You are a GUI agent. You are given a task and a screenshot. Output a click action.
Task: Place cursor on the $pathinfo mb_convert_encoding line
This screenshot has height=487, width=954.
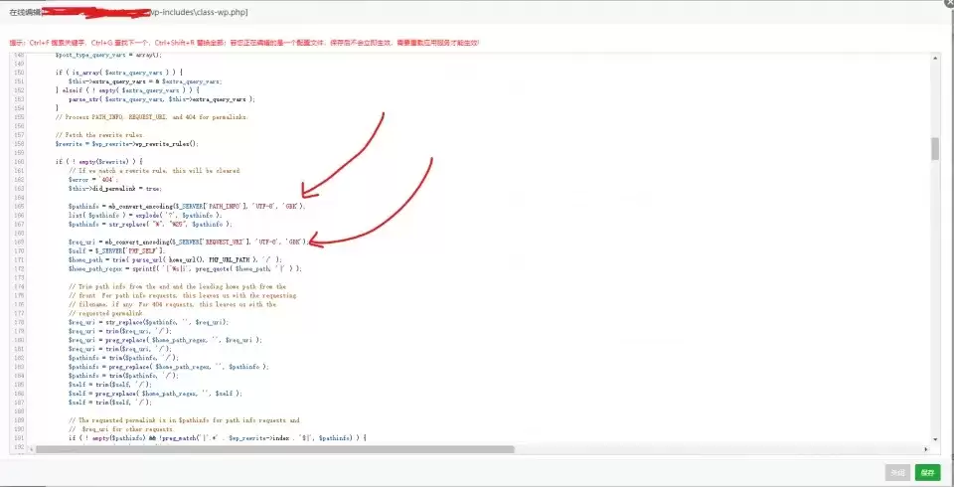click(187, 207)
